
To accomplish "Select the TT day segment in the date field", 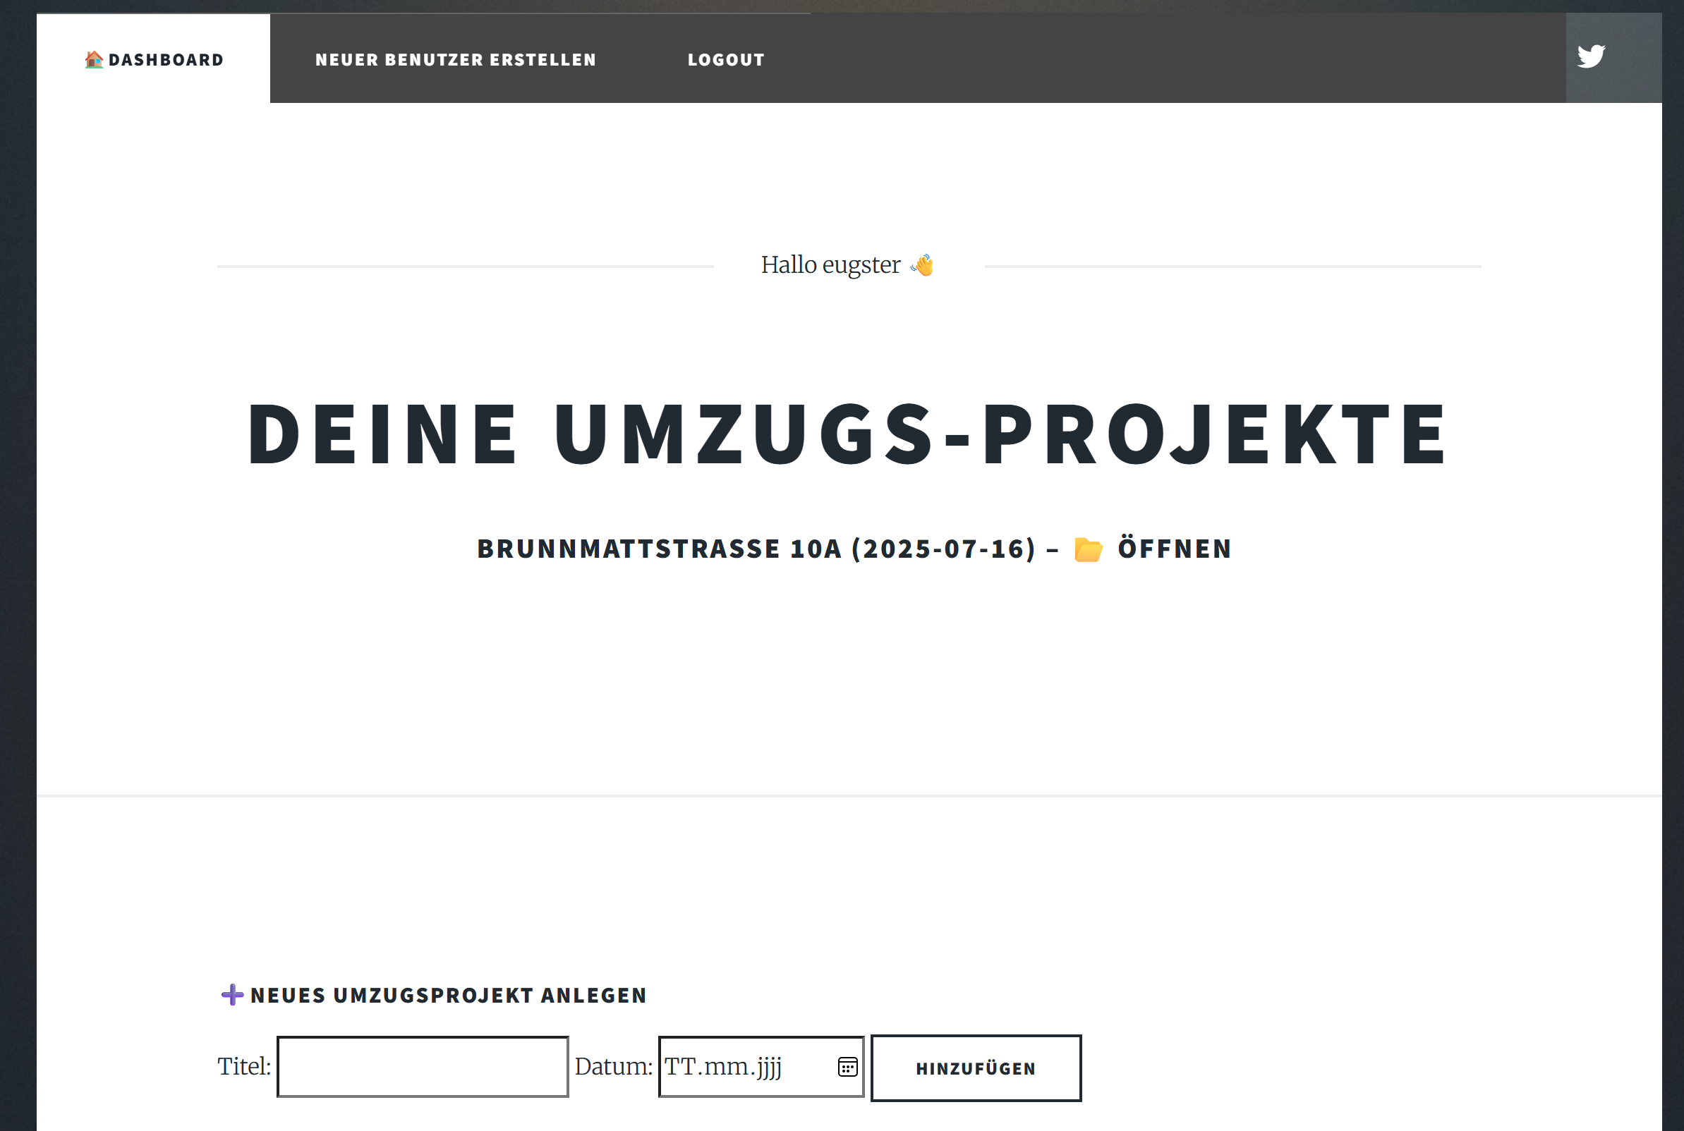I will click(681, 1068).
